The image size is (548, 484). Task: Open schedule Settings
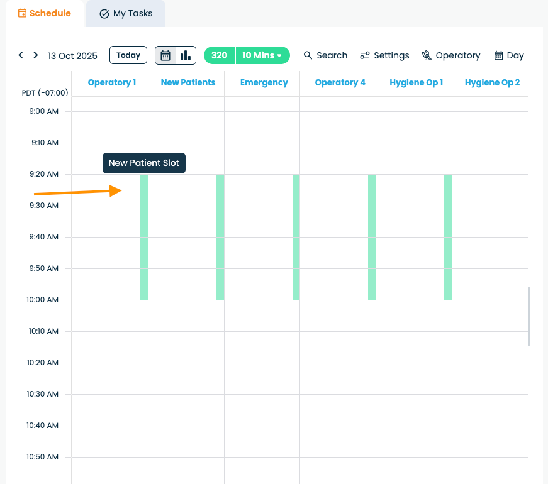384,55
